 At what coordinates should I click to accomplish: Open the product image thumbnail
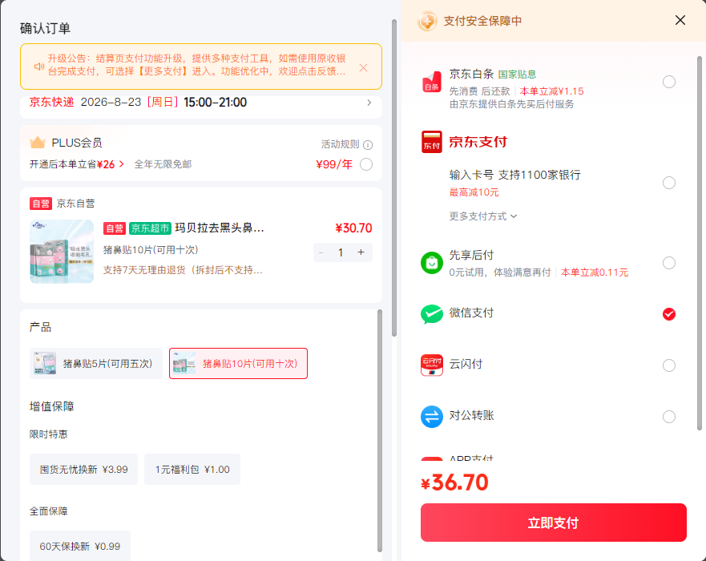point(62,252)
